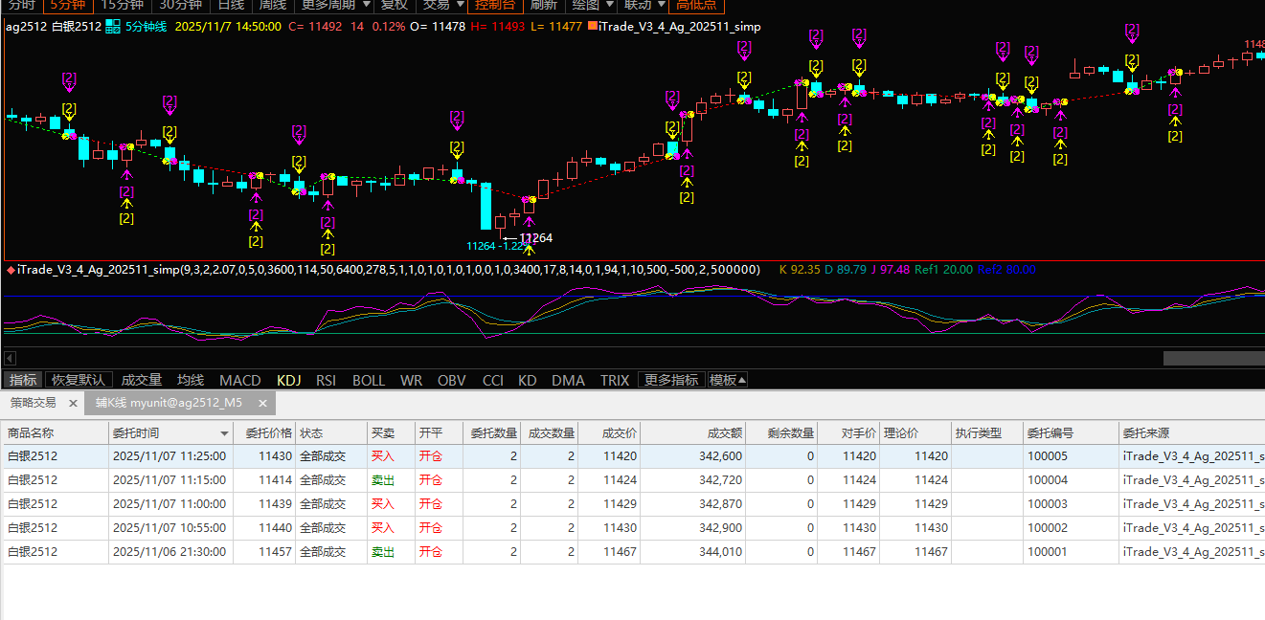Click the chart's horizontal scrollbar thumb
The image size is (1265, 620).
point(1213,358)
